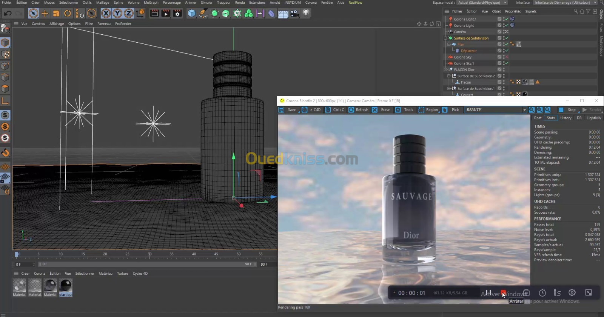Click the Light bulb icon

306,14
